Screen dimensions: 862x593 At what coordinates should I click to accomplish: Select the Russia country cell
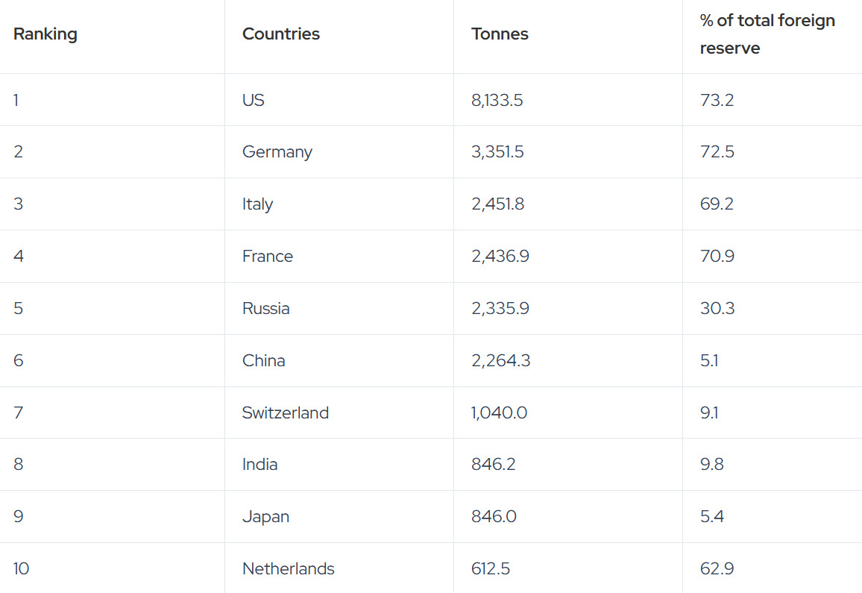(x=266, y=309)
